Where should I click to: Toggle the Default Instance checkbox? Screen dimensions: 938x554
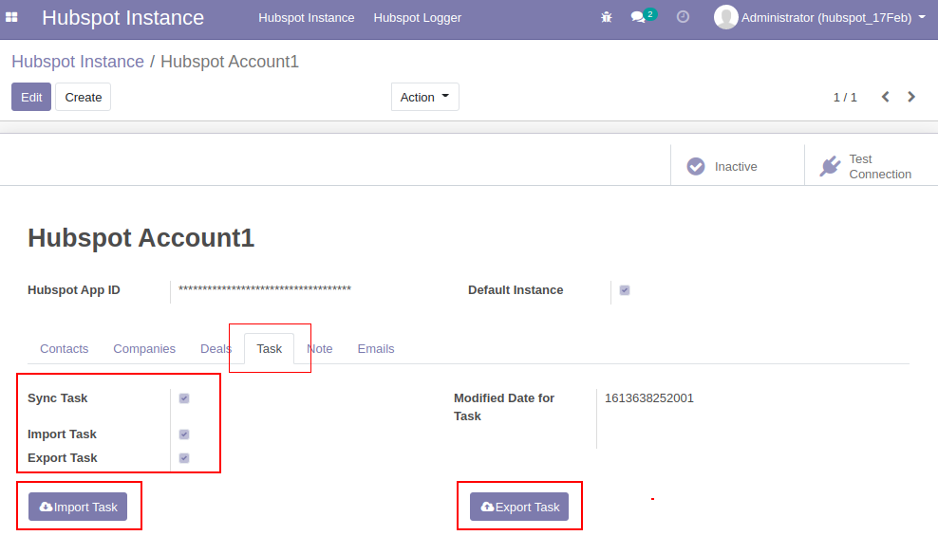pos(625,290)
